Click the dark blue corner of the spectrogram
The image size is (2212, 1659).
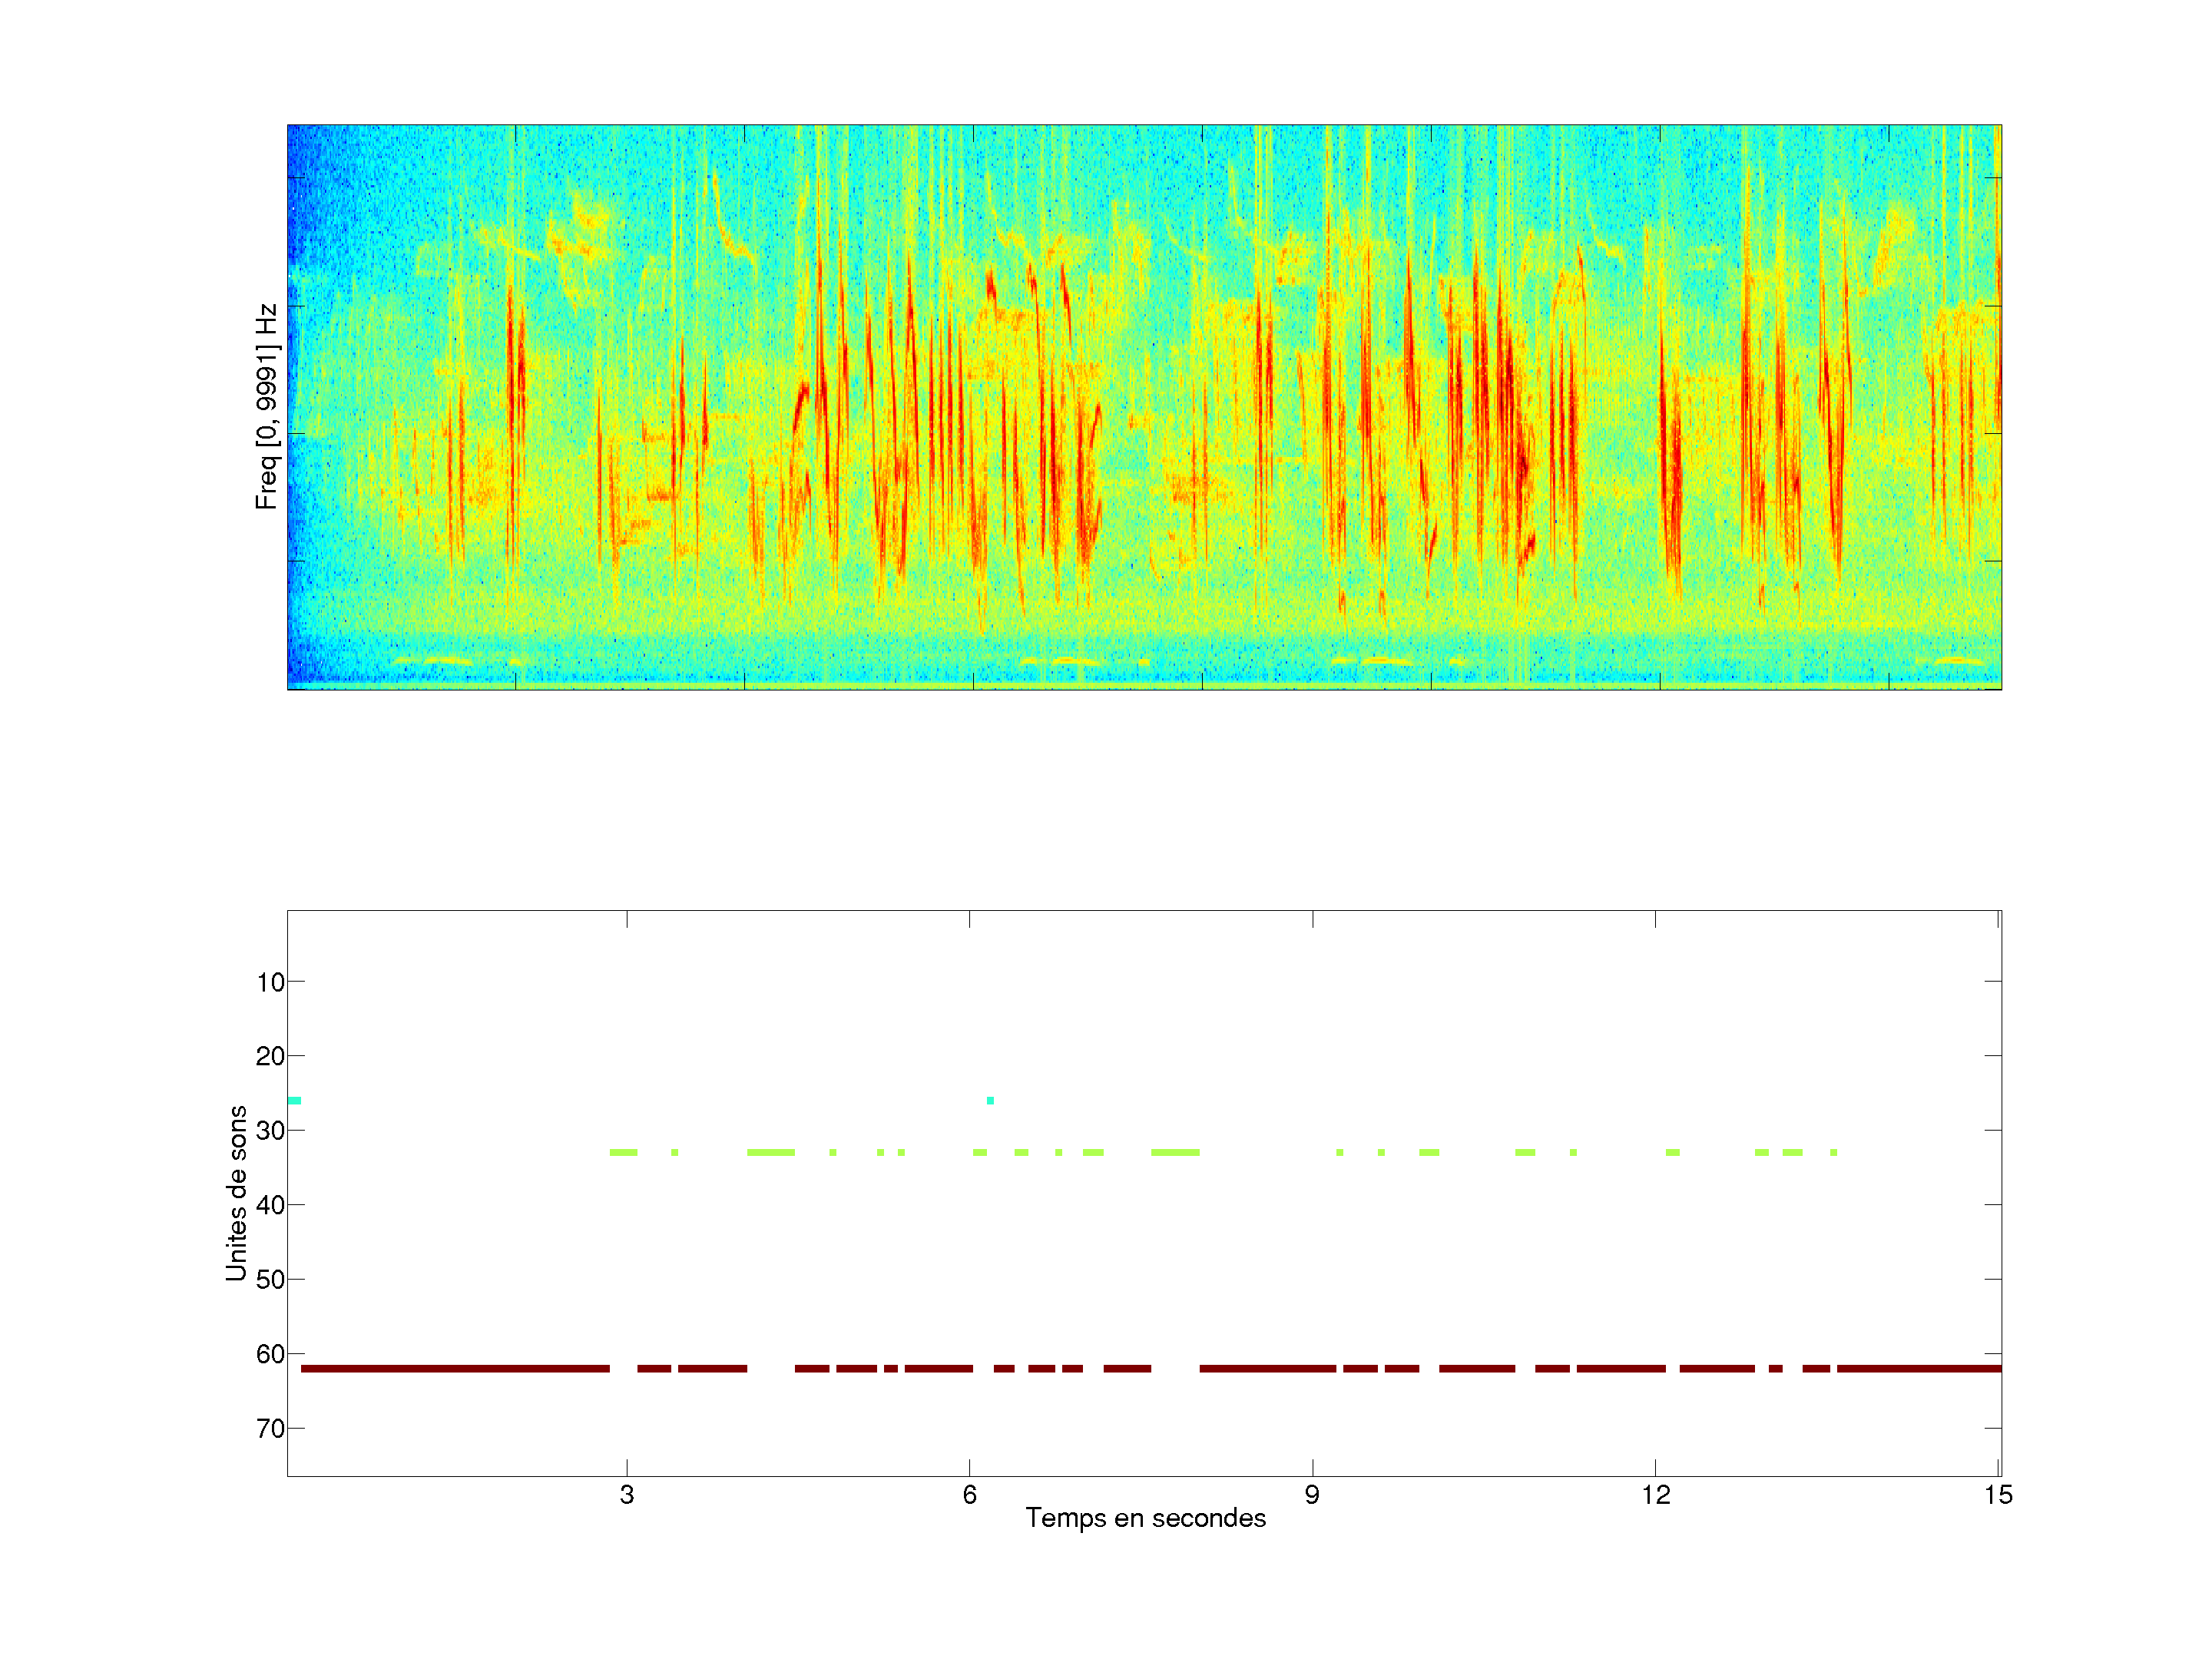coord(300,150)
